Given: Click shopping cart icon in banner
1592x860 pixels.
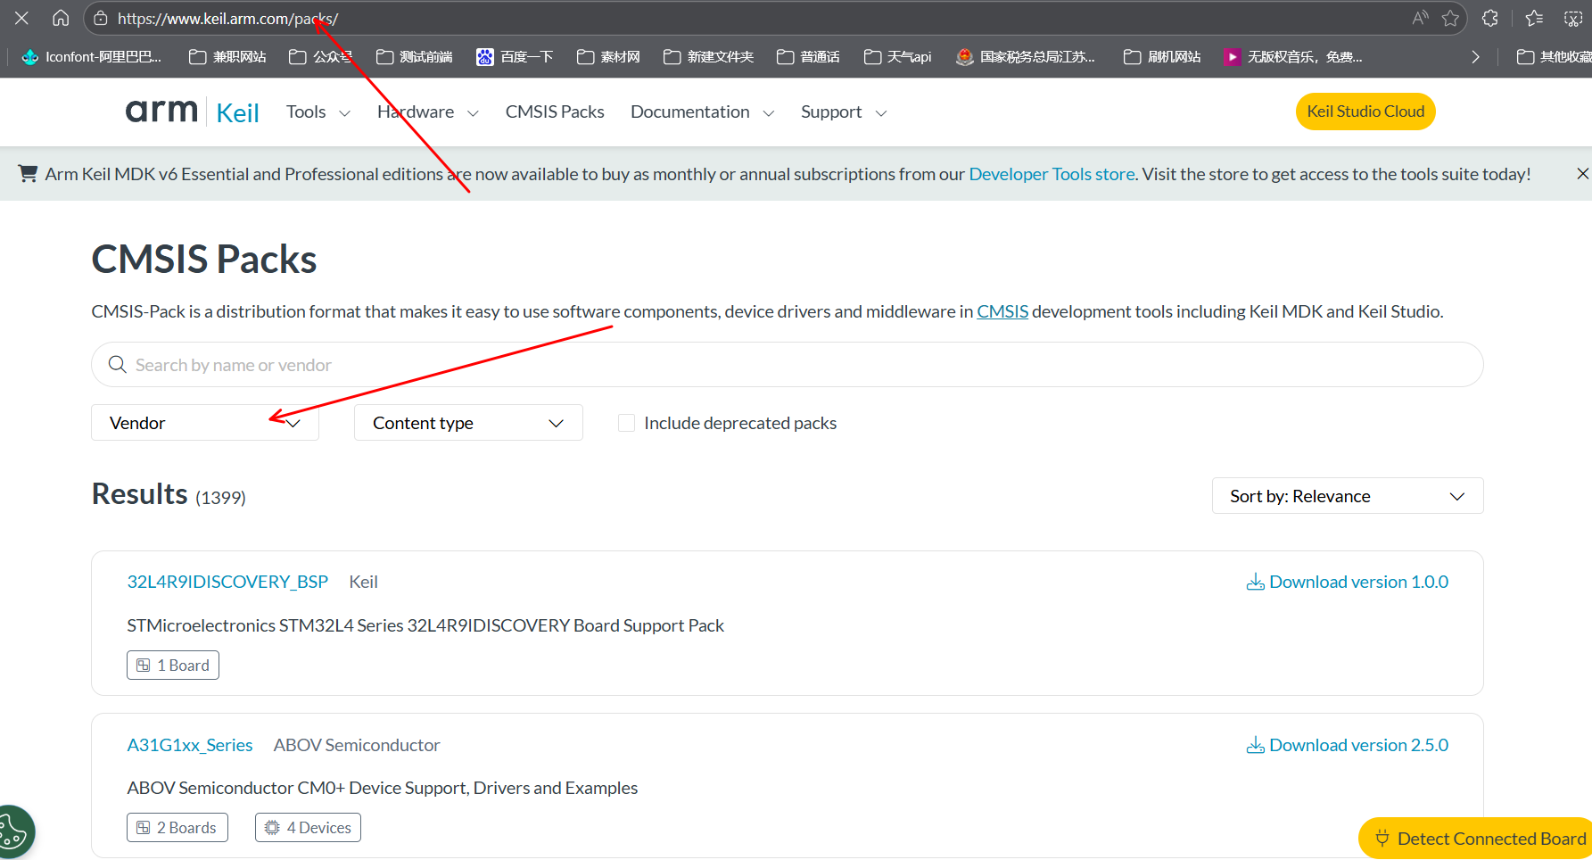Looking at the screenshot, I should [29, 173].
